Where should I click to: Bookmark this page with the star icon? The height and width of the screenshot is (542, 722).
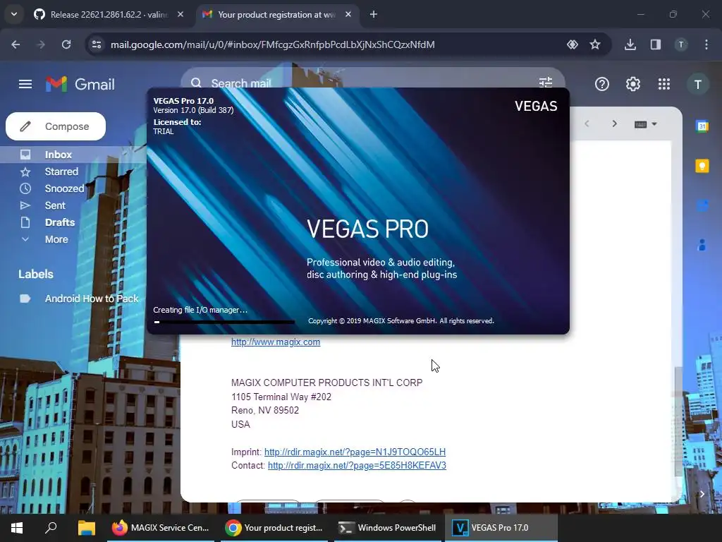click(x=595, y=44)
